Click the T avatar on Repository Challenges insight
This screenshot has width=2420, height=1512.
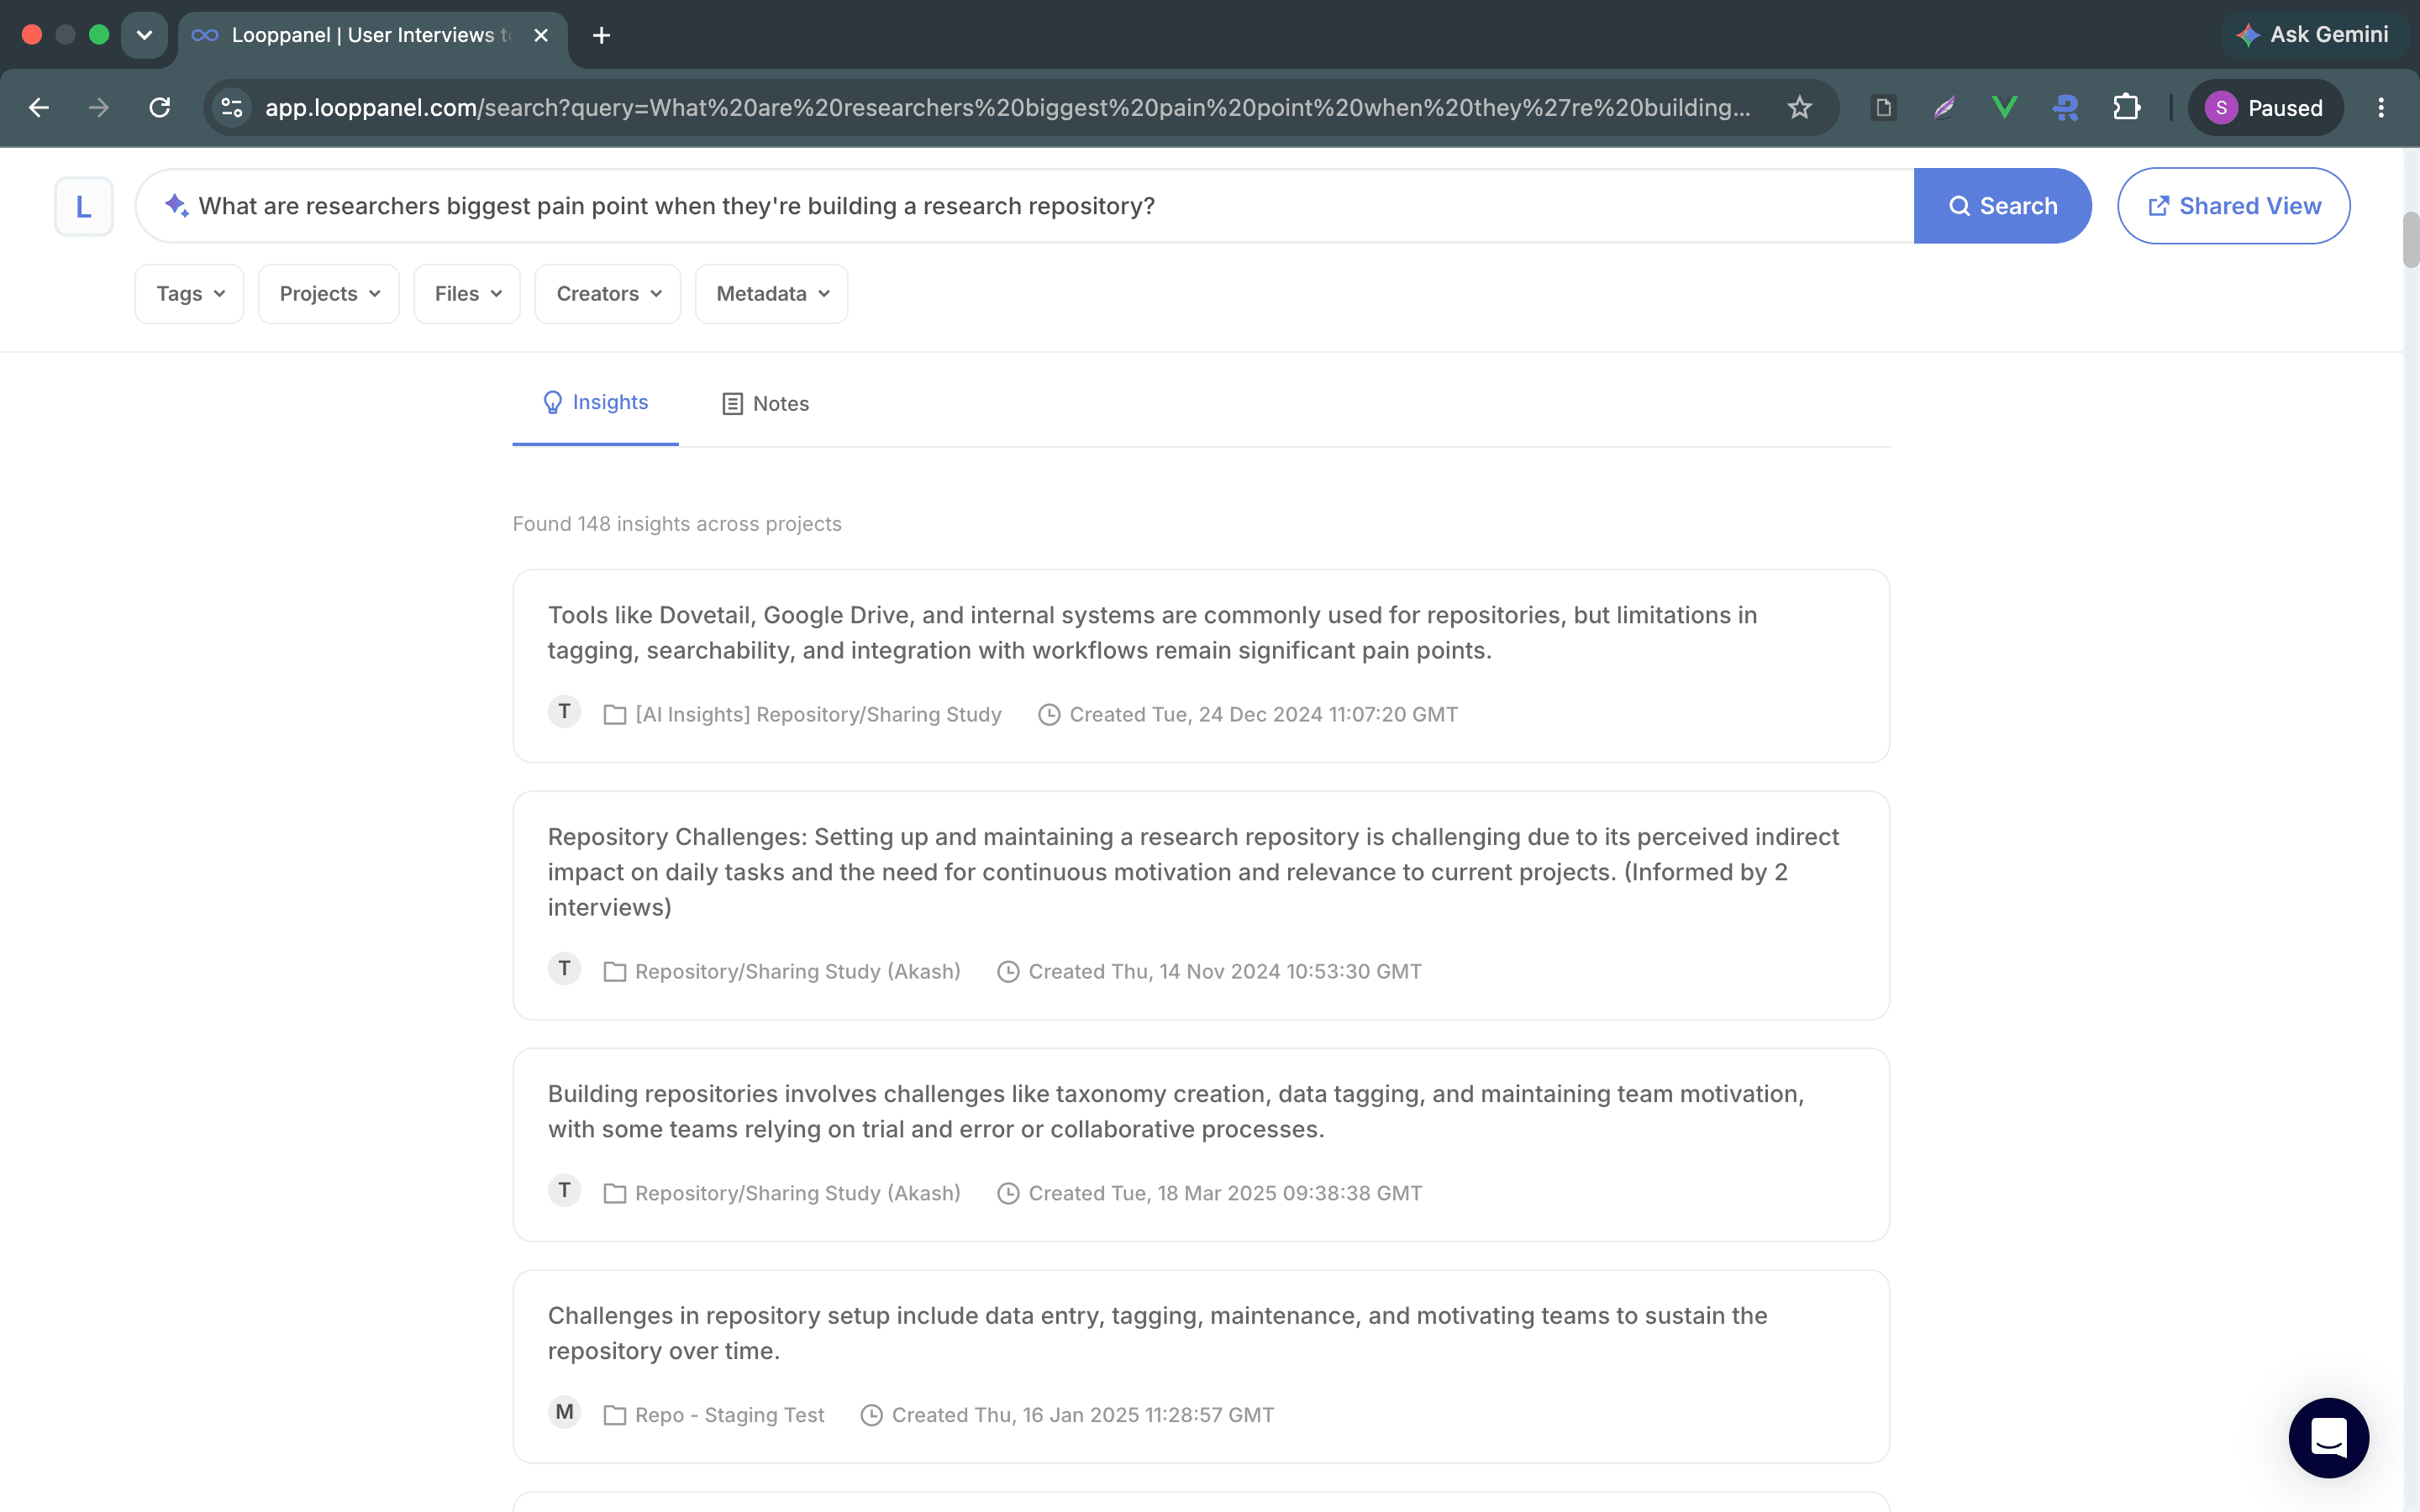(x=565, y=969)
